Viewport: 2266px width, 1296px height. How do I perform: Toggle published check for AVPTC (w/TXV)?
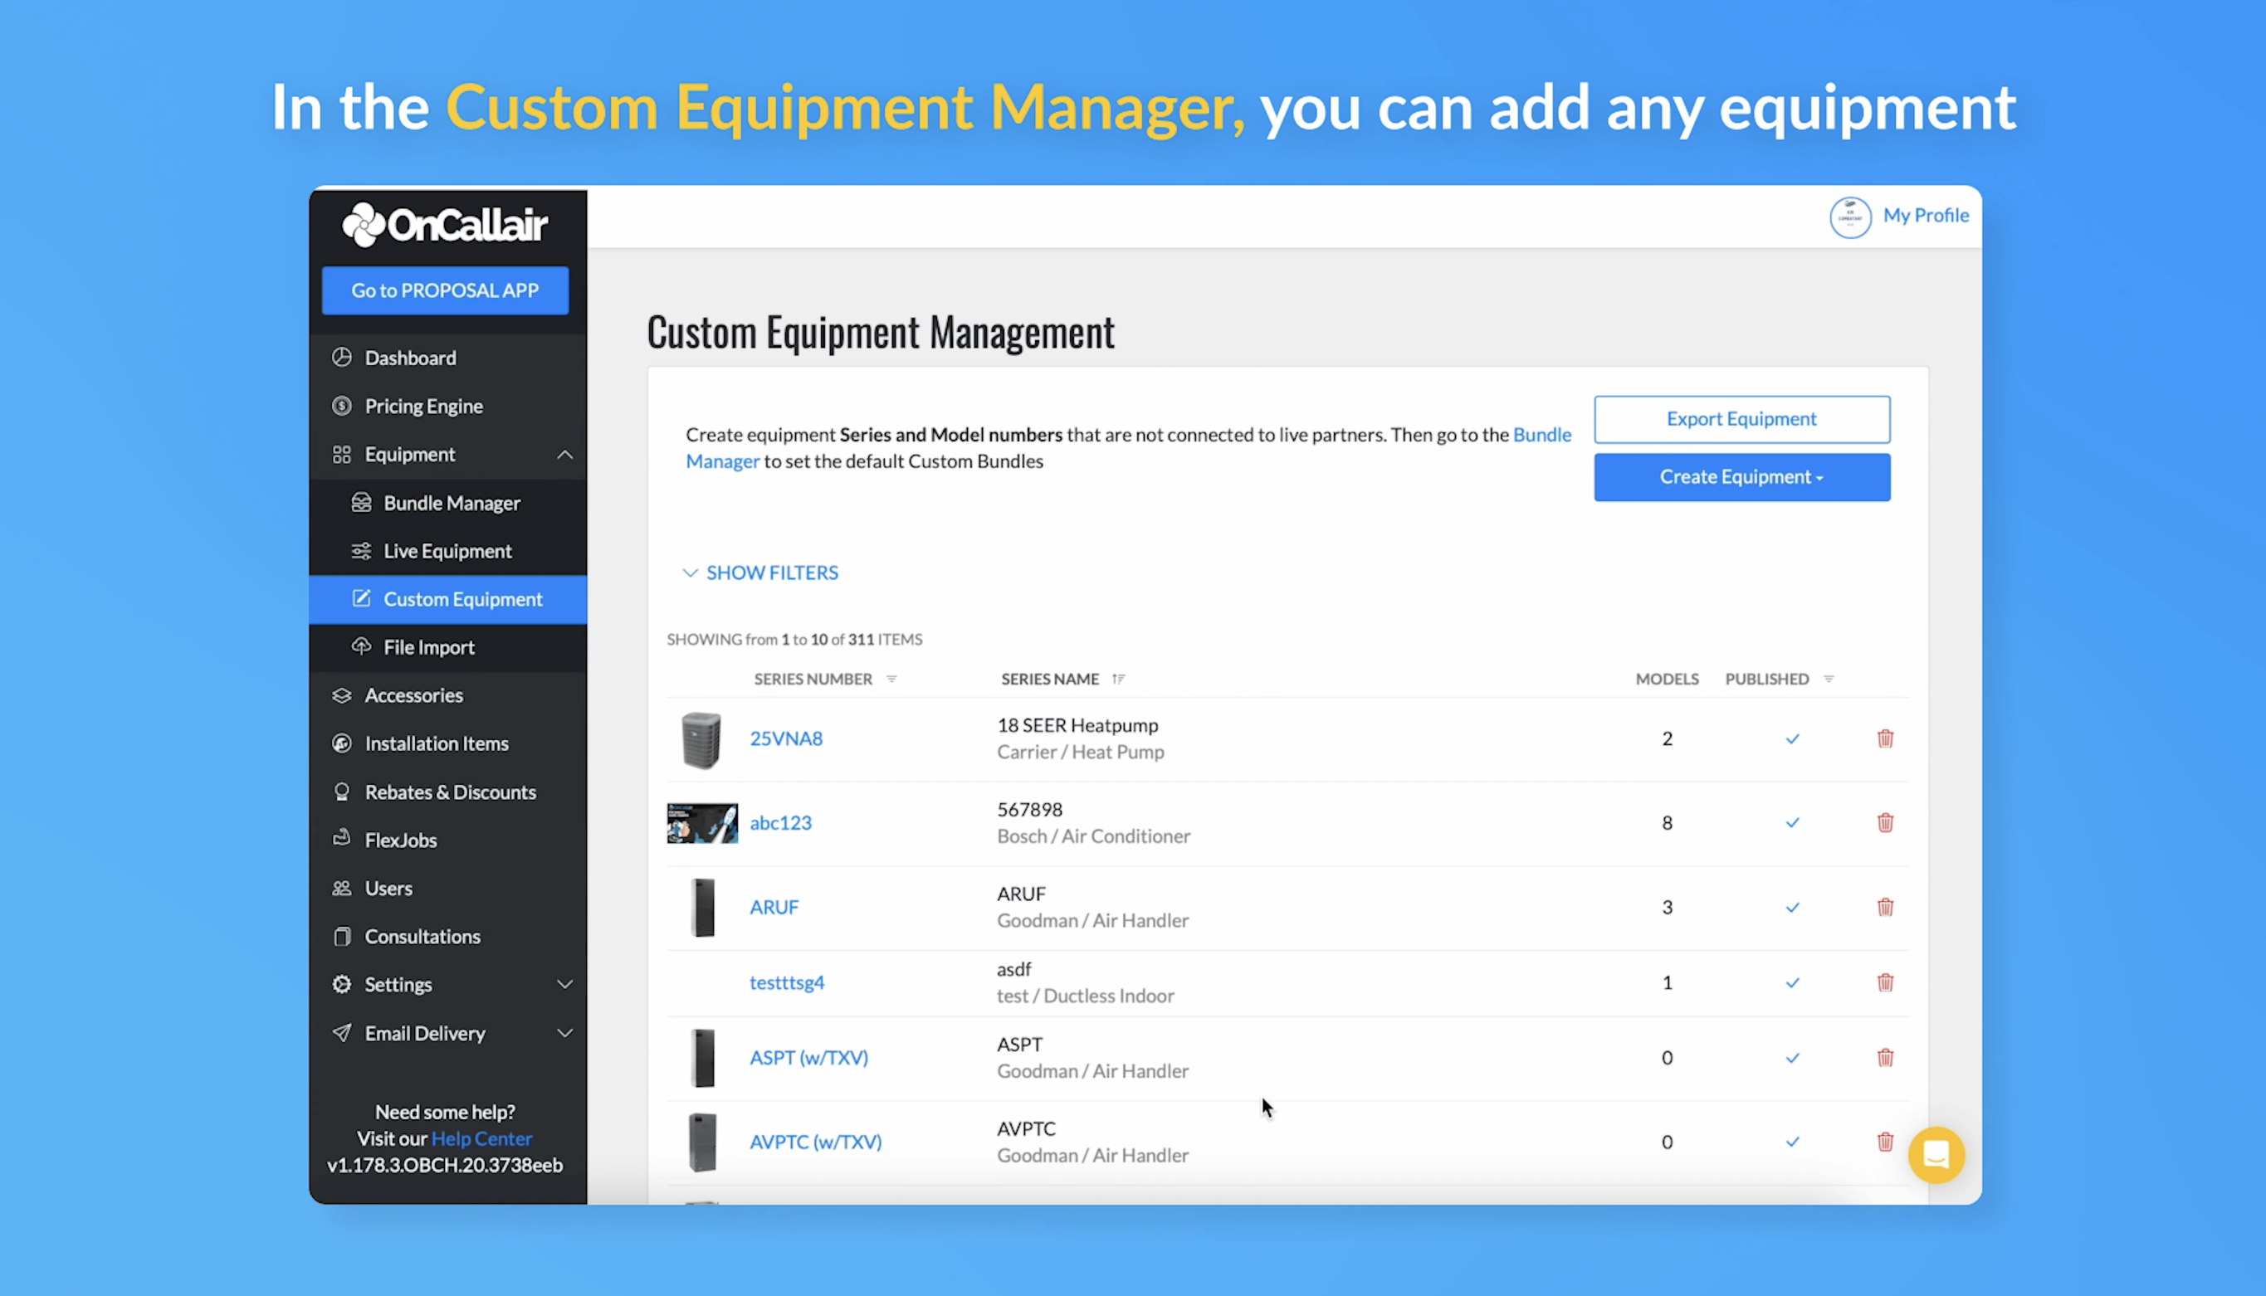[x=1792, y=1142]
